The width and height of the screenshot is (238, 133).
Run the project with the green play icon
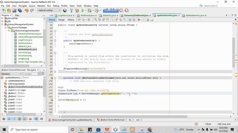tap(83, 10)
